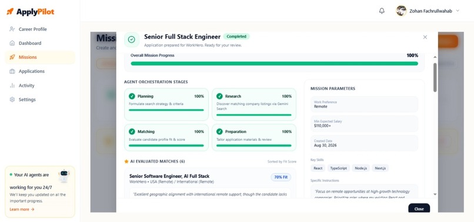The width and height of the screenshot is (474, 222).
Task: Click the Next.js skill tag
Action: [380, 168]
